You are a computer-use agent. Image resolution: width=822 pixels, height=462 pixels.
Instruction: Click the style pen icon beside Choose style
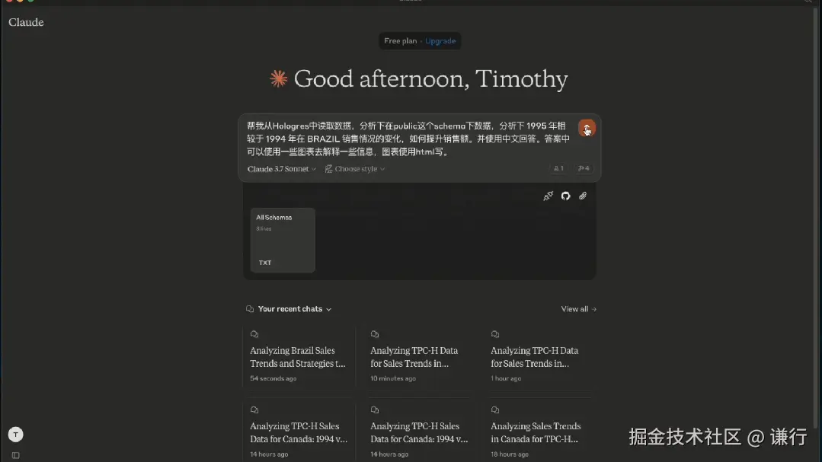328,169
